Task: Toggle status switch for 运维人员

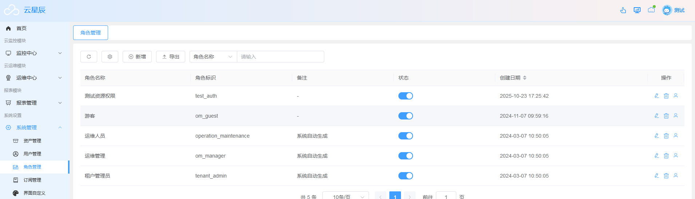Action: 406,136
